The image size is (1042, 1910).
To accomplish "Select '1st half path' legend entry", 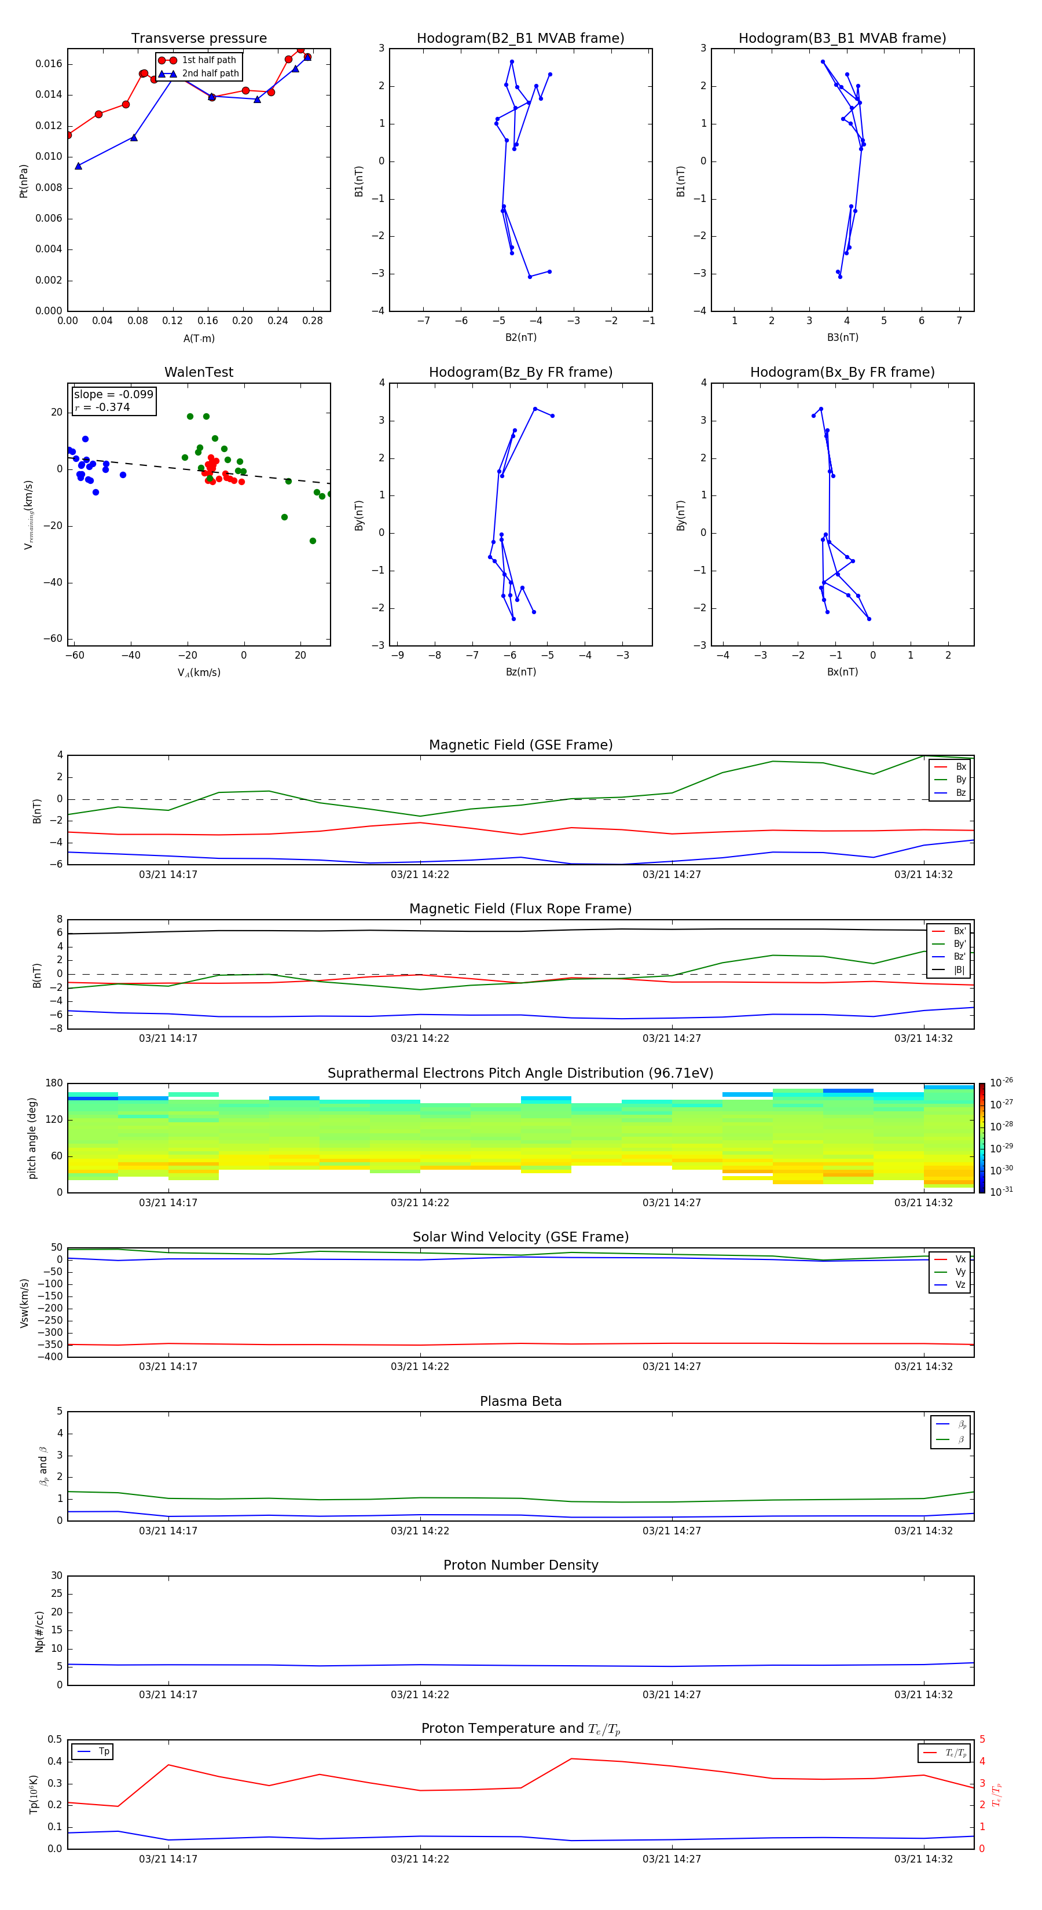I will coord(197,60).
